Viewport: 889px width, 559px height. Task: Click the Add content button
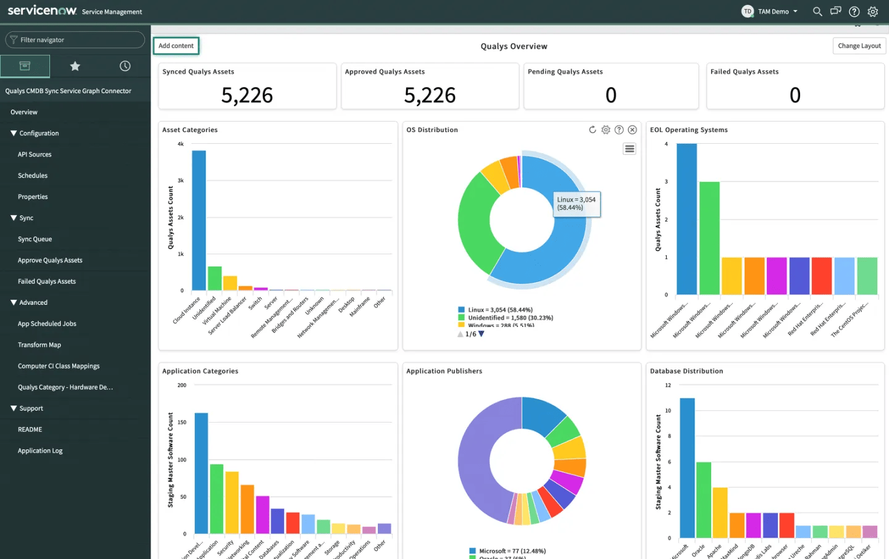(176, 46)
